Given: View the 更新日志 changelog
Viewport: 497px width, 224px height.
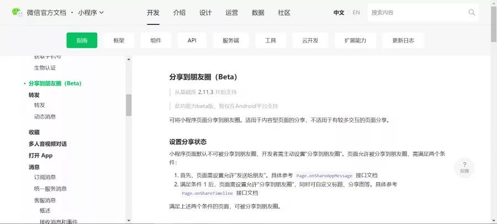Looking at the screenshot, I should click(x=403, y=40).
